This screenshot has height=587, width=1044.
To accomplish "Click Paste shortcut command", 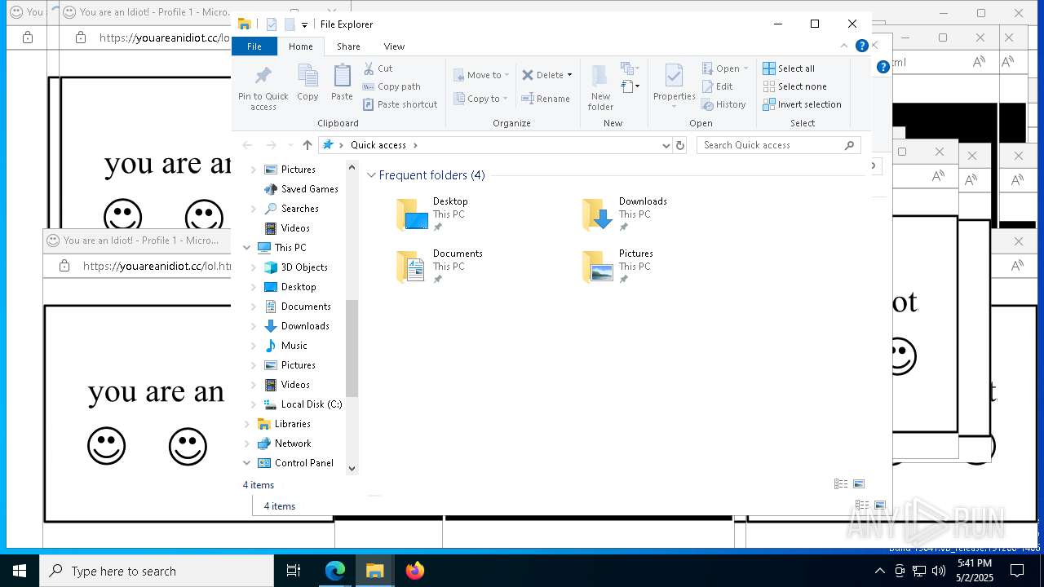I will click(400, 104).
